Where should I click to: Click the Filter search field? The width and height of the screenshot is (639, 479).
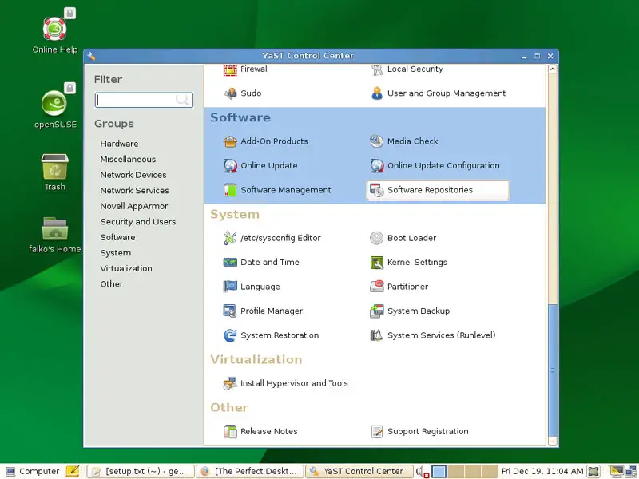coord(144,100)
